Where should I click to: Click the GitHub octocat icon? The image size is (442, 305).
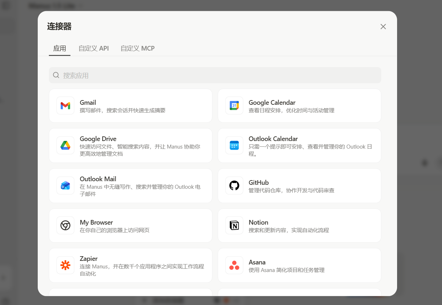[234, 186]
